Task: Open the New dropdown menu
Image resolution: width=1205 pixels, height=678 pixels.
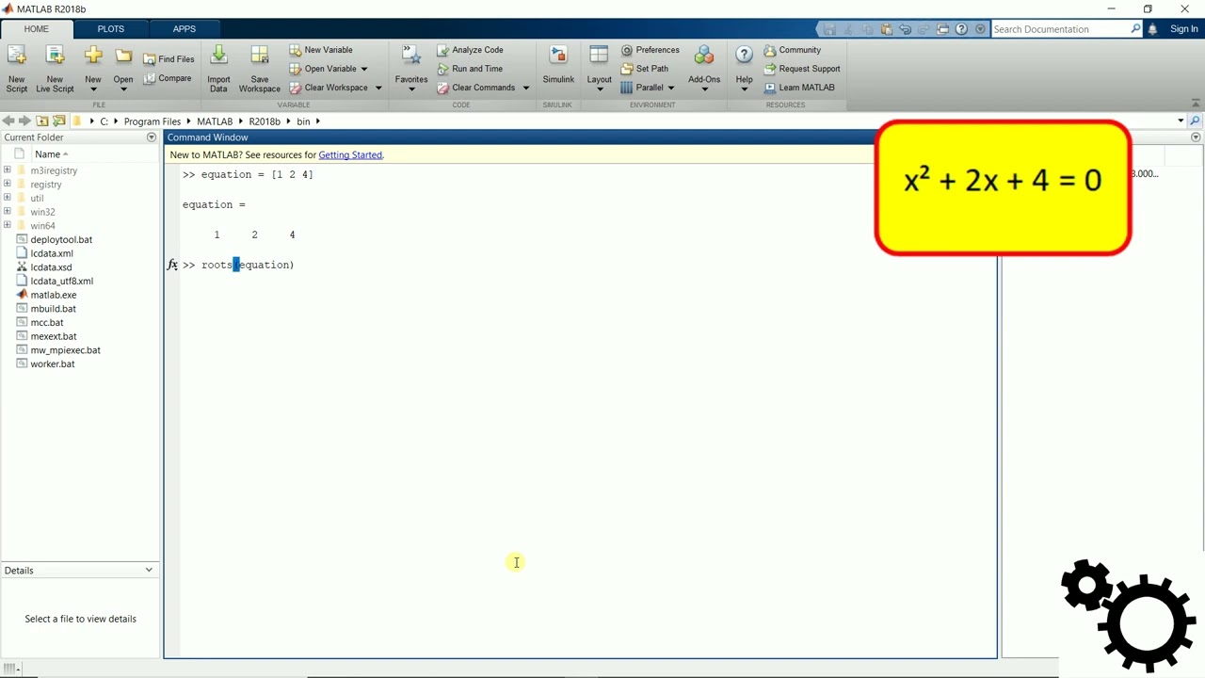Action: 93,89
